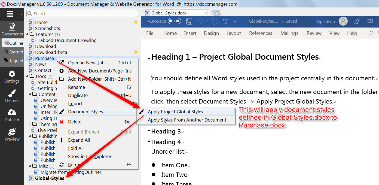
Task: Choose Fold All from the context menu
Action: [97, 148]
